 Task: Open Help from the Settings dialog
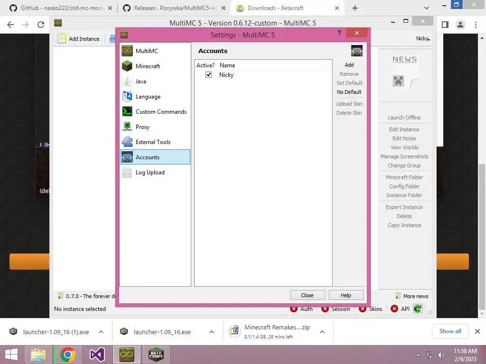[x=346, y=295]
